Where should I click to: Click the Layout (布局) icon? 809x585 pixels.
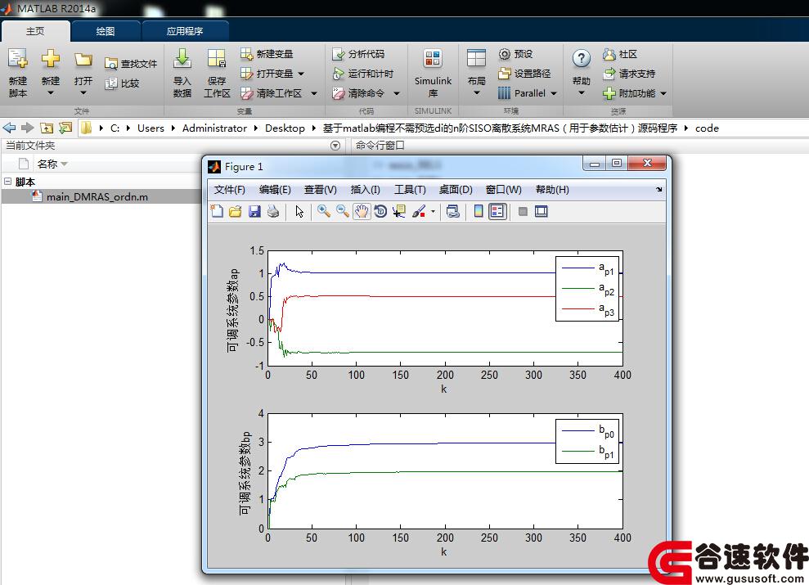476,59
